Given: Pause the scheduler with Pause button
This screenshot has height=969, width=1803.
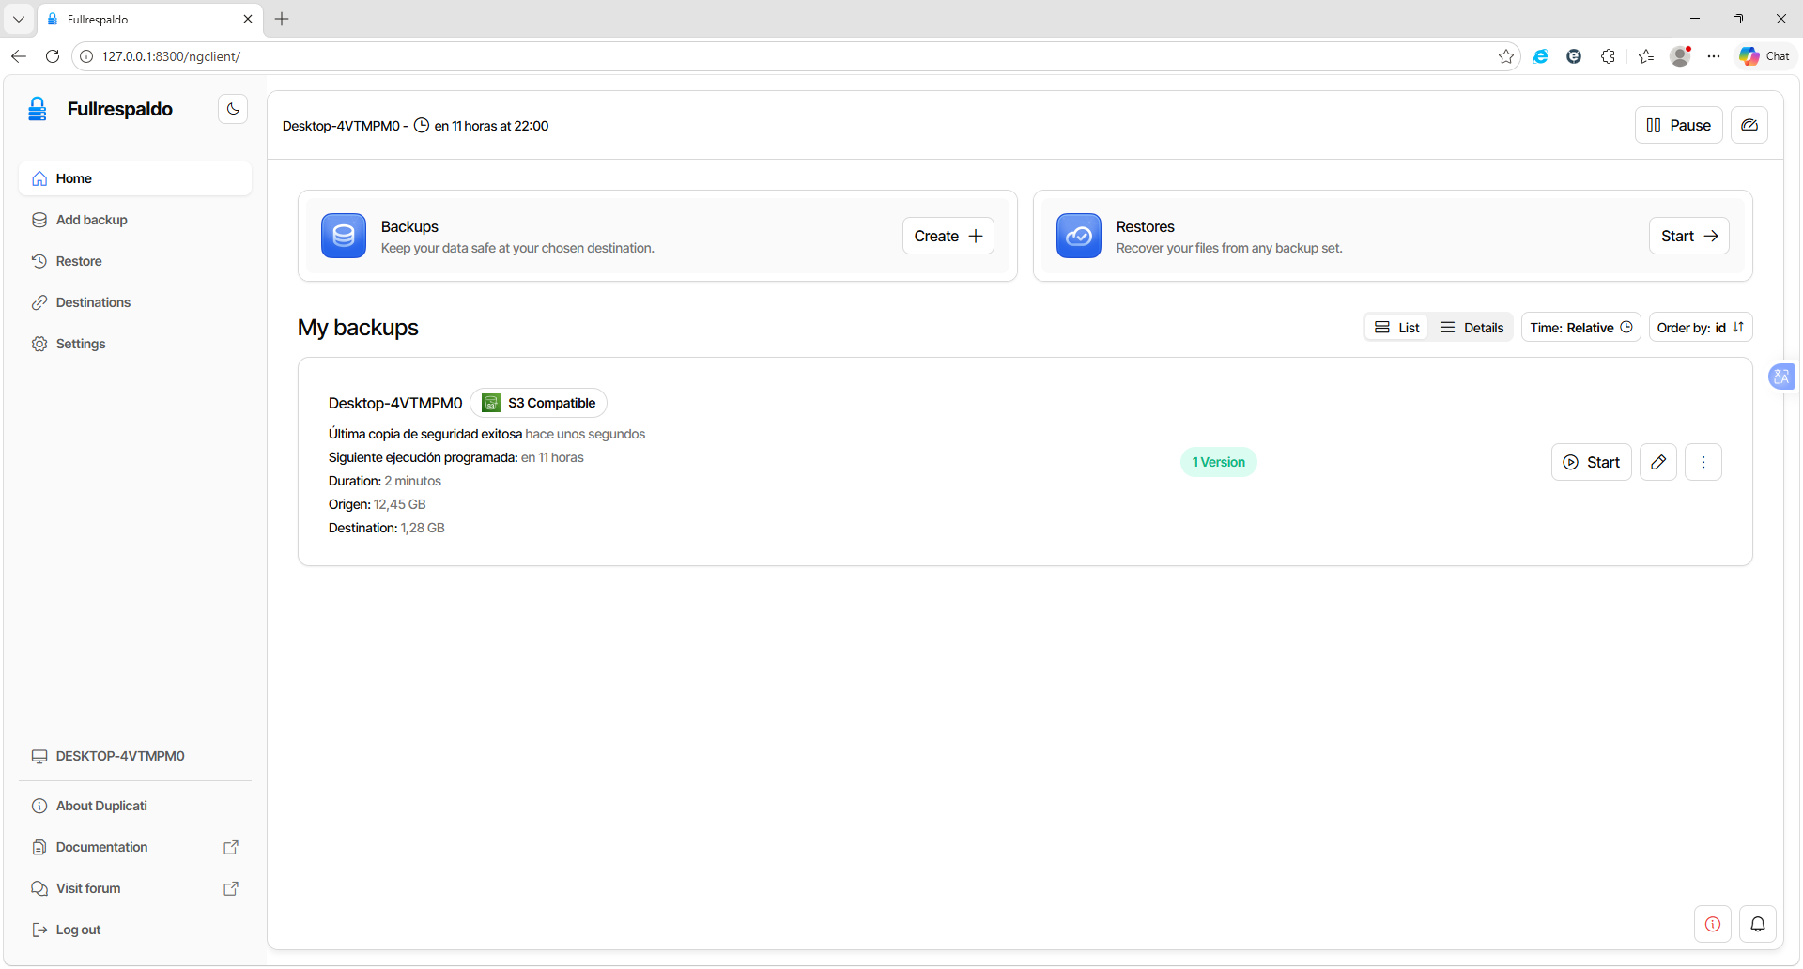Looking at the screenshot, I should click(1679, 125).
